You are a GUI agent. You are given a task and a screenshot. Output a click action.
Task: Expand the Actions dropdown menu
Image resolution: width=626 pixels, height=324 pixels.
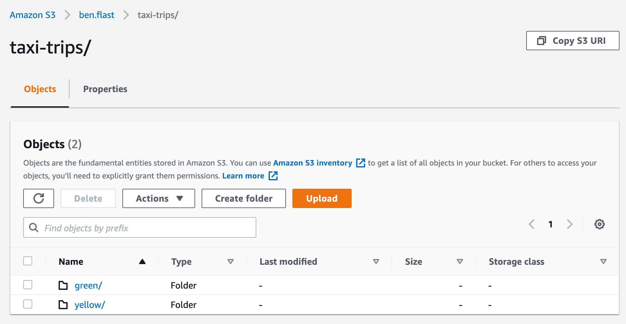point(159,198)
